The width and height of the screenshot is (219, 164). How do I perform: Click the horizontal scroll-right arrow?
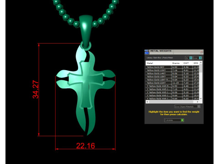198,102
